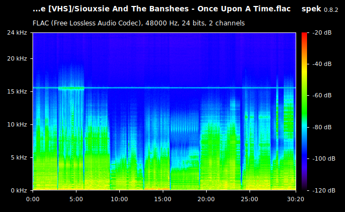This screenshot has width=345, height=212.
Task: Click the '24 kHz' frequency axis label
Action: click(x=17, y=32)
